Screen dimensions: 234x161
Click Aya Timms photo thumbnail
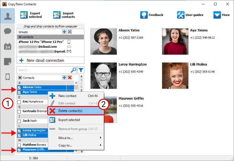tap(175, 42)
